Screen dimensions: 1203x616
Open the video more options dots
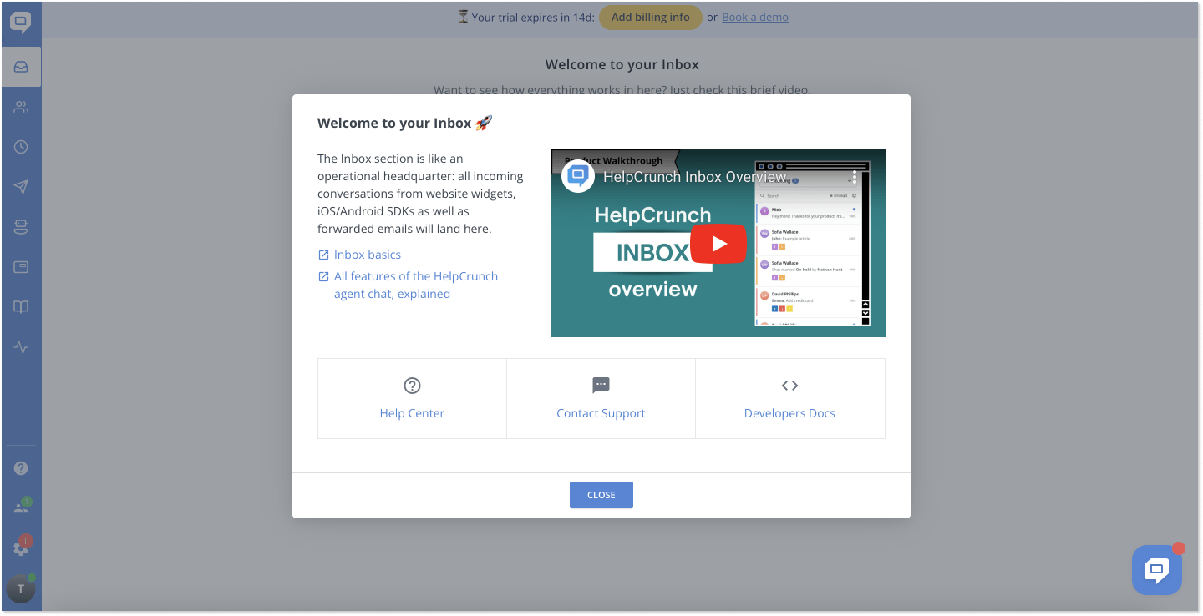tap(855, 176)
